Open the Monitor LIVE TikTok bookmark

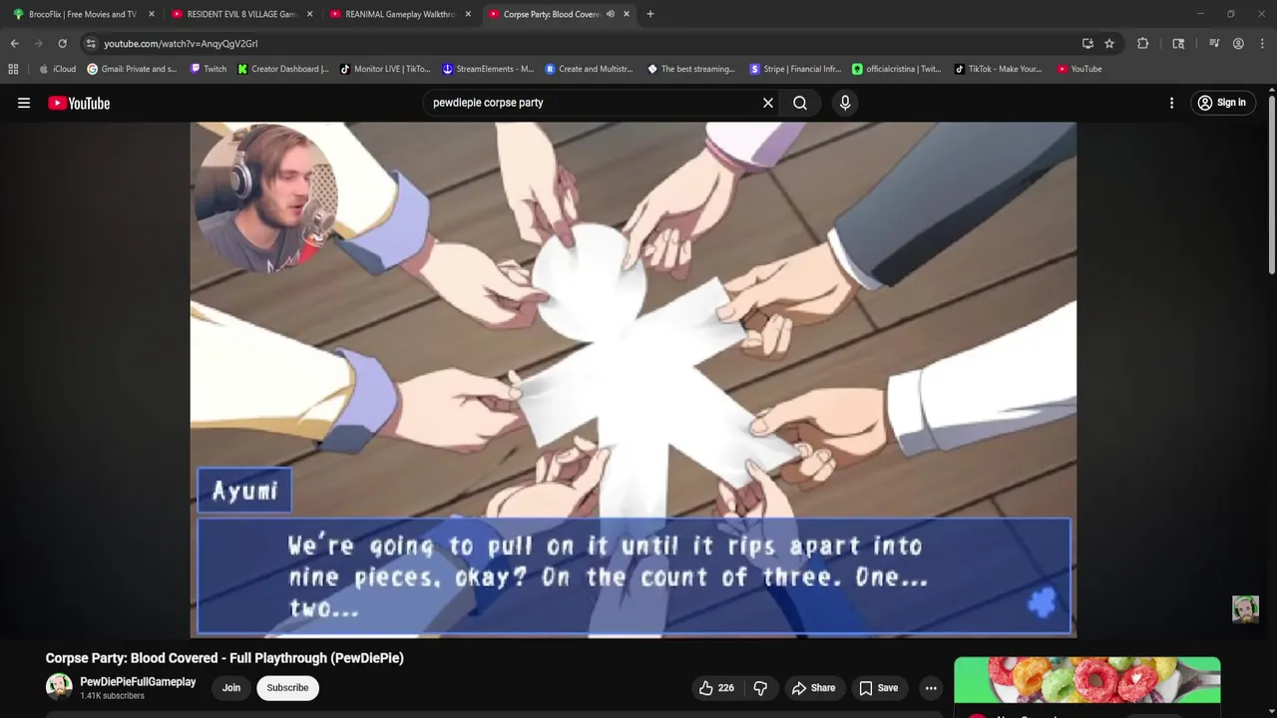tap(385, 69)
